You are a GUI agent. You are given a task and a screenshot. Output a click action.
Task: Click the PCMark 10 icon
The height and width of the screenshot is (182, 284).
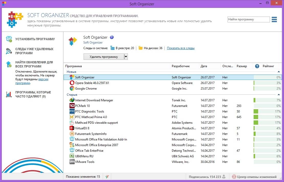coord(72,106)
